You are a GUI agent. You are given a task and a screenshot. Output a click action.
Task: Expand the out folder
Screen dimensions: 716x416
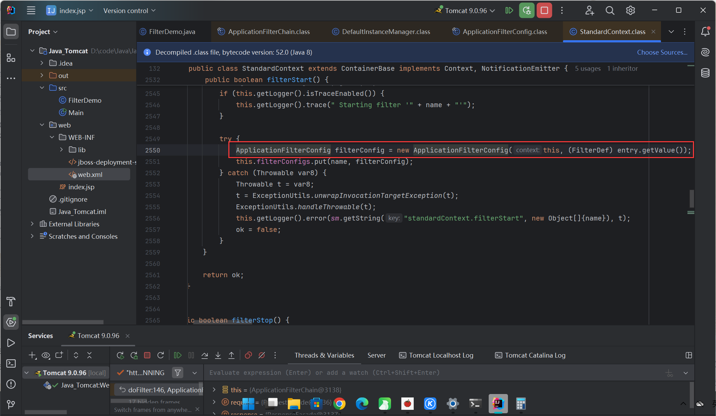tap(42, 76)
